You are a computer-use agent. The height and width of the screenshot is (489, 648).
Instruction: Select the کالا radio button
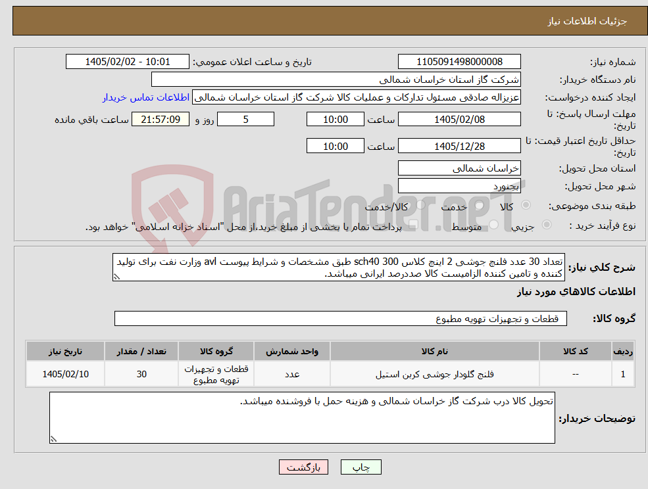click(526, 205)
